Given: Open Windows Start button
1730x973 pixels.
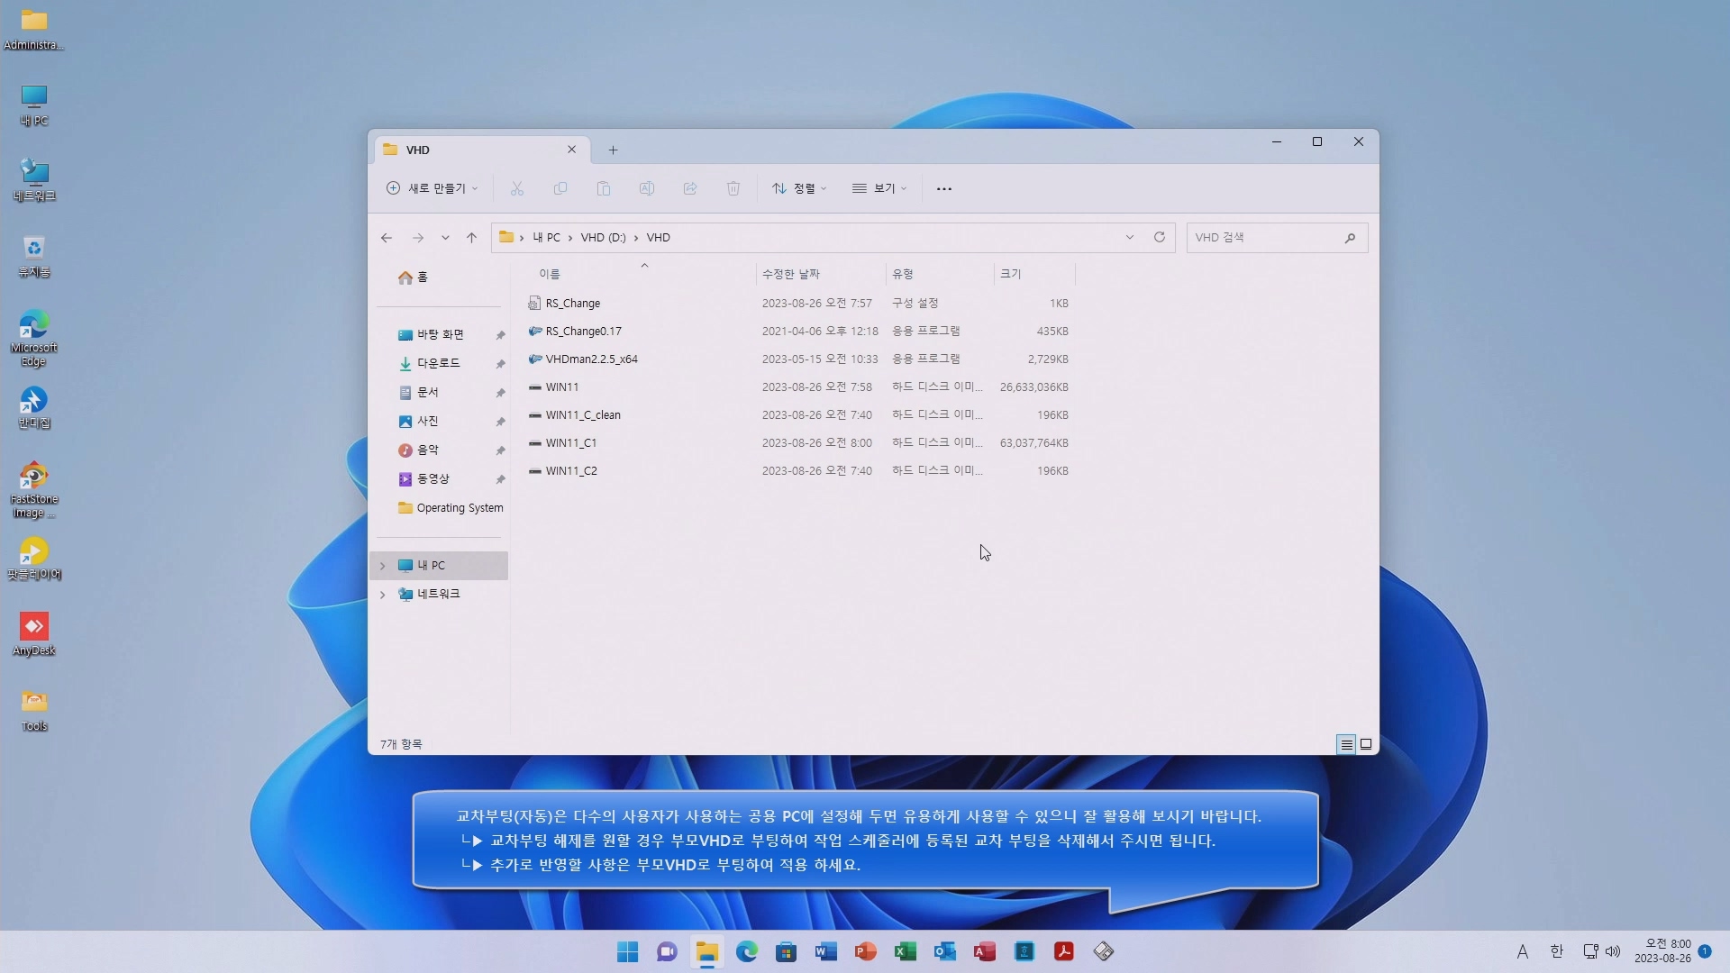Looking at the screenshot, I should pyautogui.click(x=628, y=951).
